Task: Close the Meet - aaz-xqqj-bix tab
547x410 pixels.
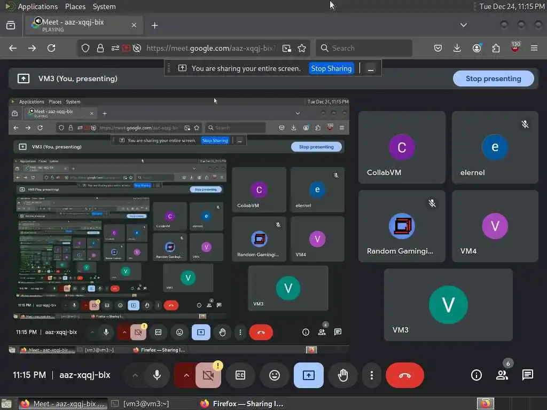Action: tap(134, 25)
